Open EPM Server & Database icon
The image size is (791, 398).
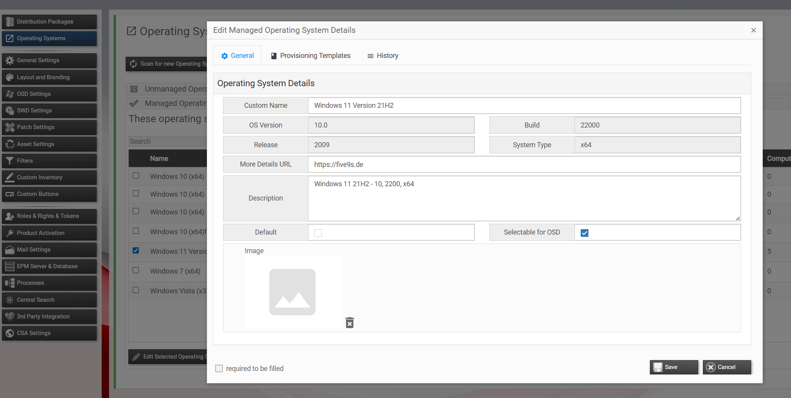[10, 266]
